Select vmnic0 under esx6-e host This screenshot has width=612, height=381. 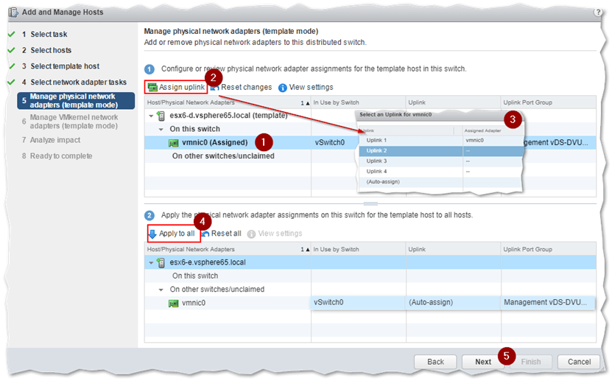coord(194,303)
